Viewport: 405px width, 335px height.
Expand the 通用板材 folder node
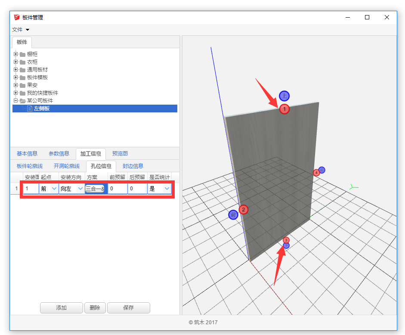click(16, 70)
